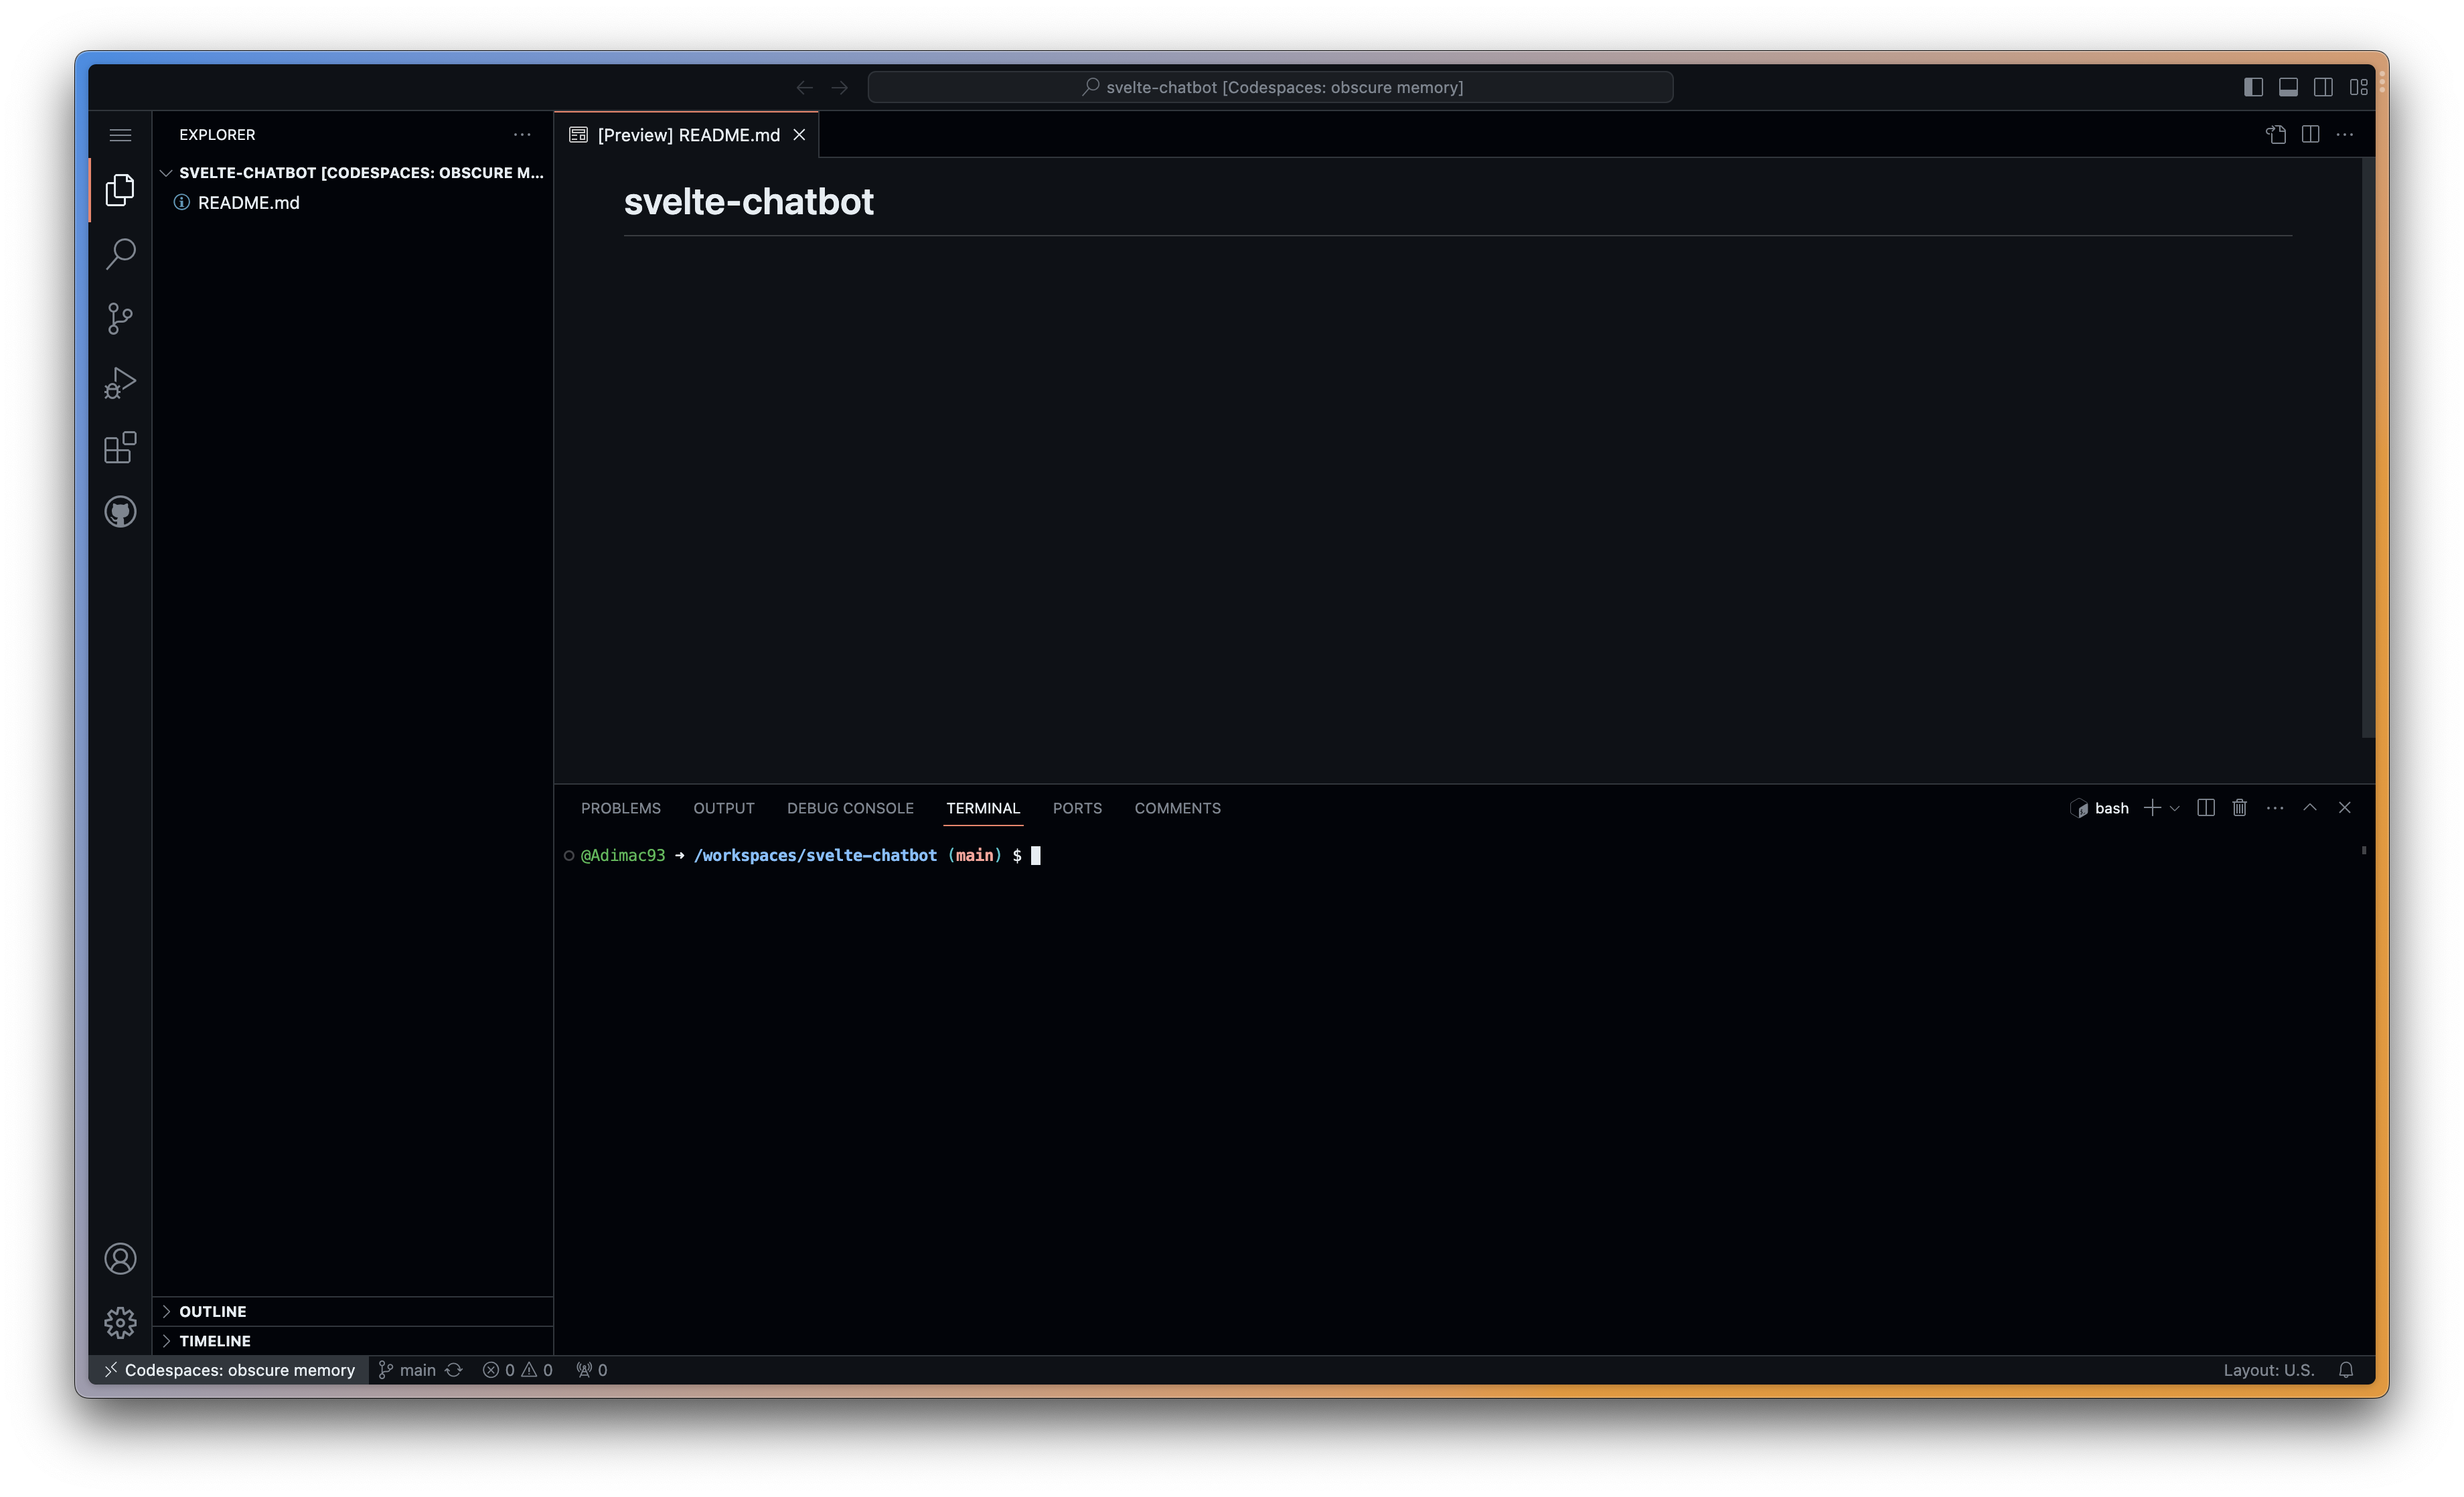This screenshot has height=1497, width=2464.
Task: Click the Show Source icon in editor toolbar
Action: pyautogui.click(x=2276, y=134)
